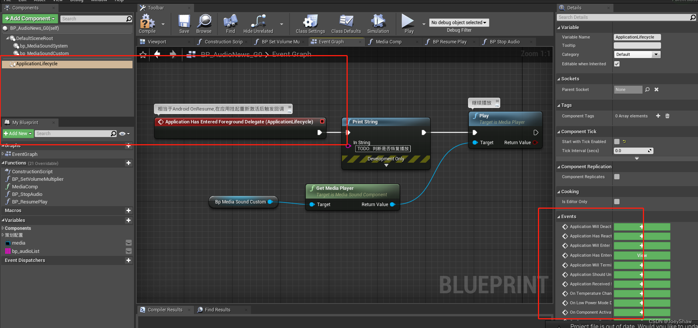Navigate back in graph history
This screenshot has height=328, width=698.
[x=157, y=54]
